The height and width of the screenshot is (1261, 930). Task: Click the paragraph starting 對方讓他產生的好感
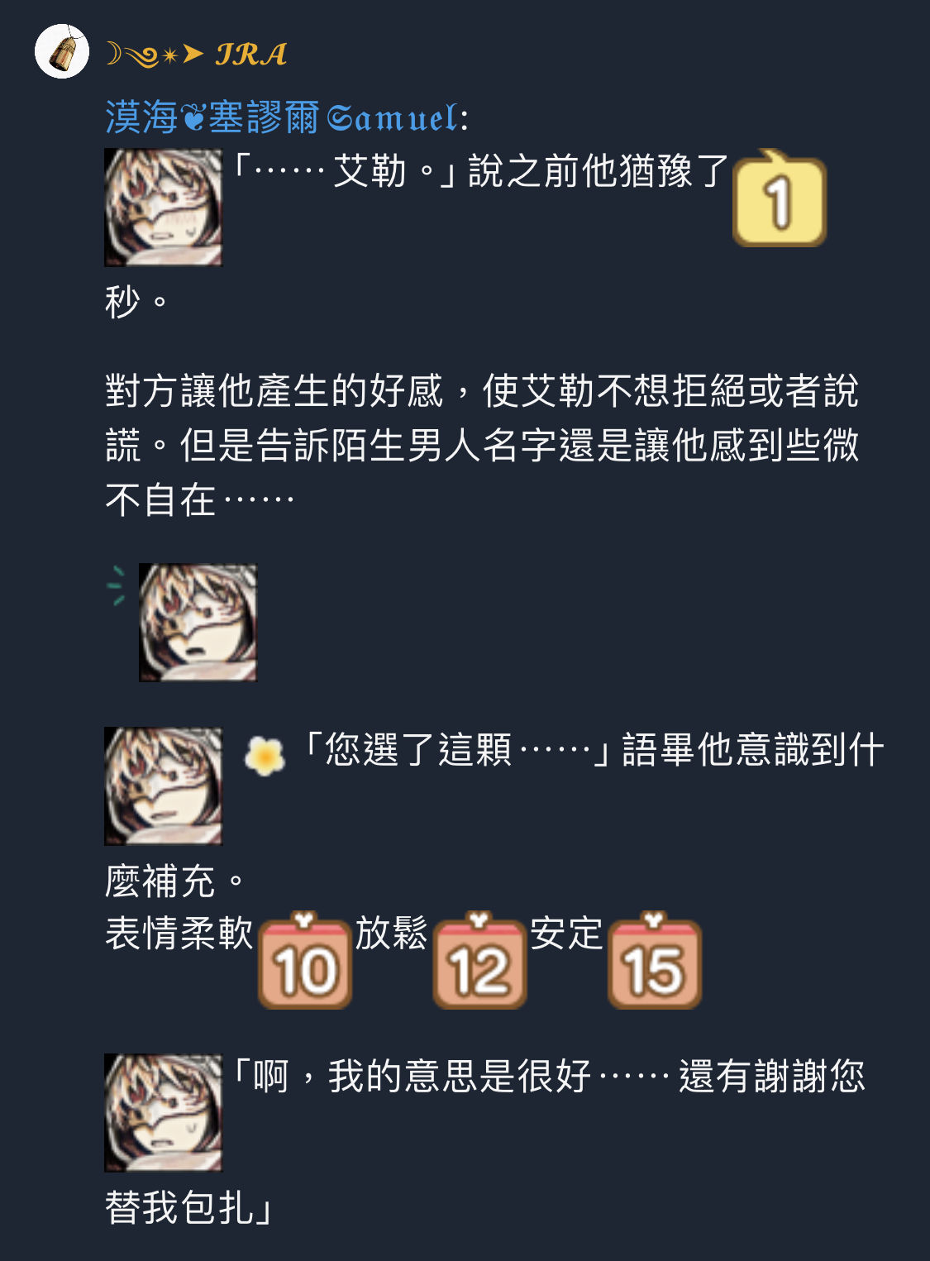[x=483, y=445]
